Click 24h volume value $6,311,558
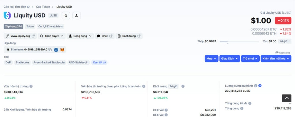The width and height of the screenshot is (295, 117). pyautogui.click(x=161, y=92)
